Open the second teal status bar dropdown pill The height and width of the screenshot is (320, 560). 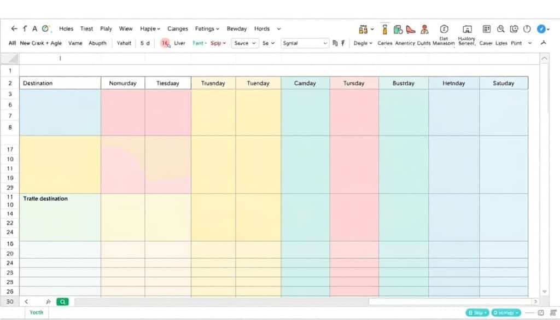[x=506, y=312]
